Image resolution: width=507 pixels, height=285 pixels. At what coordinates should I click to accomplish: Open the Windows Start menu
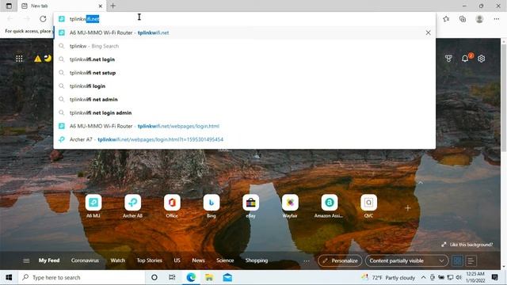tap(9, 277)
